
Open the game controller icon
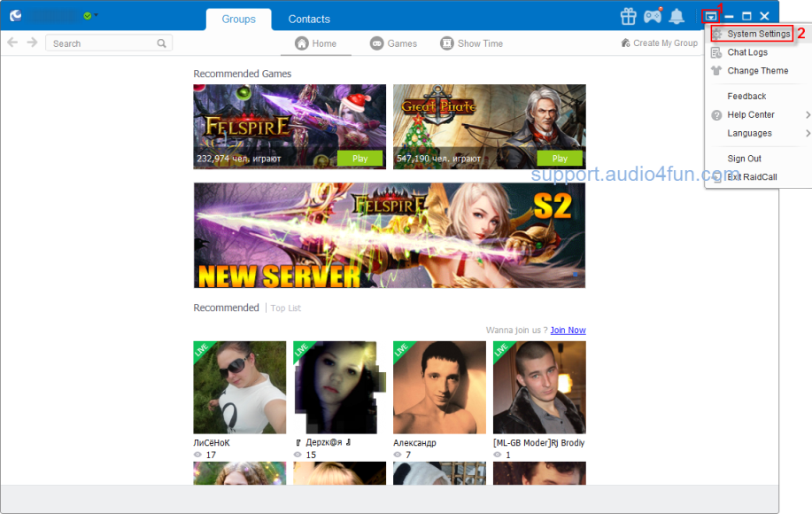point(653,17)
